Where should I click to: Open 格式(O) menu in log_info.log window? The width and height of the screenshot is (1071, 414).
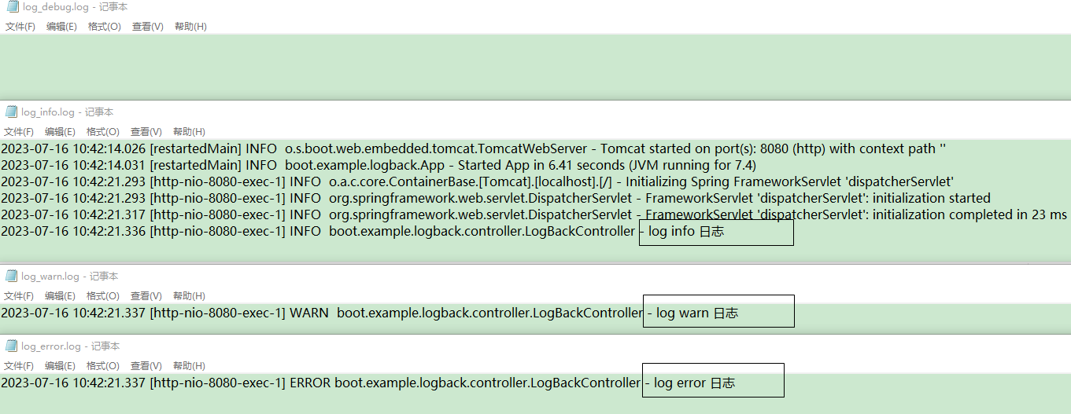click(x=103, y=132)
